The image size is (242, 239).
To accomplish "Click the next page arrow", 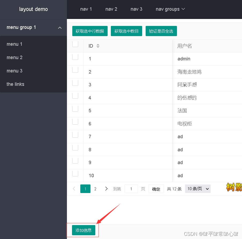I will tap(106, 188).
